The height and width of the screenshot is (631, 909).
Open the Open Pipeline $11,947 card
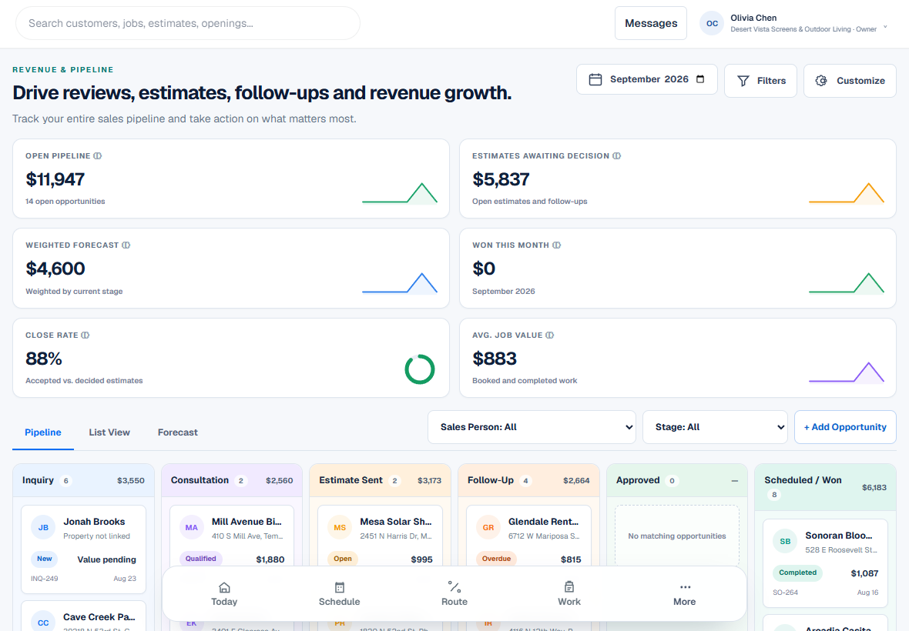click(x=231, y=179)
